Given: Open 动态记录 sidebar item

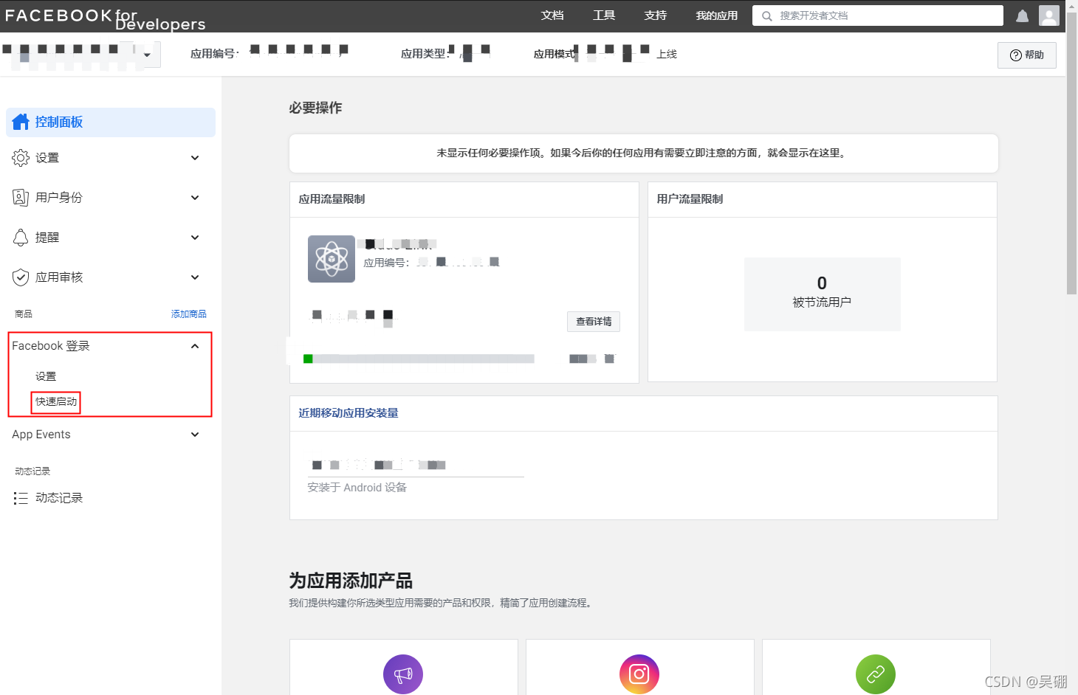Looking at the screenshot, I should coord(59,498).
